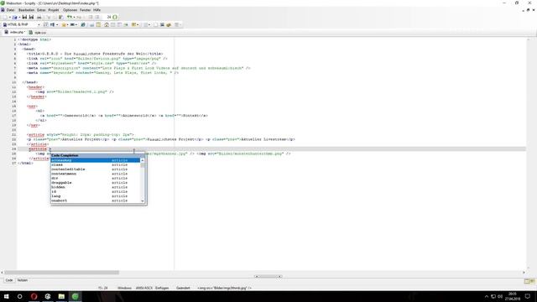Open the Fenster menu

(86, 10)
